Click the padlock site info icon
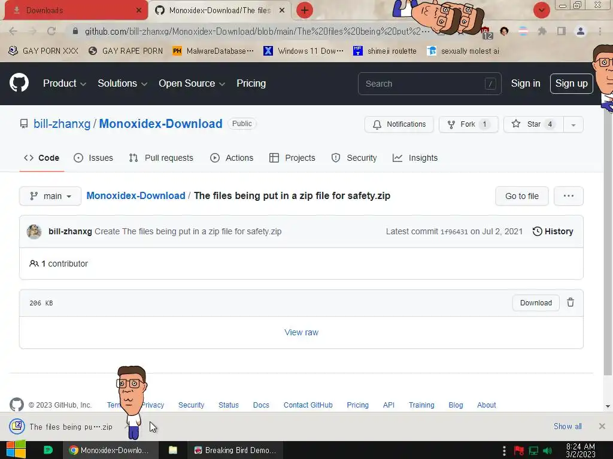Image resolution: width=613 pixels, height=459 pixels. click(x=75, y=31)
